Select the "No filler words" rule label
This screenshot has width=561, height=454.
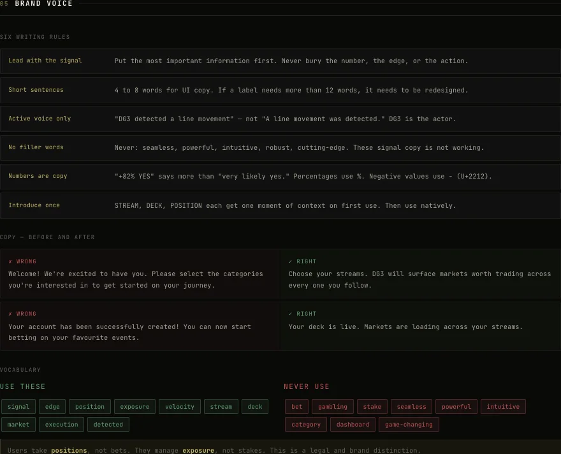(x=36, y=147)
